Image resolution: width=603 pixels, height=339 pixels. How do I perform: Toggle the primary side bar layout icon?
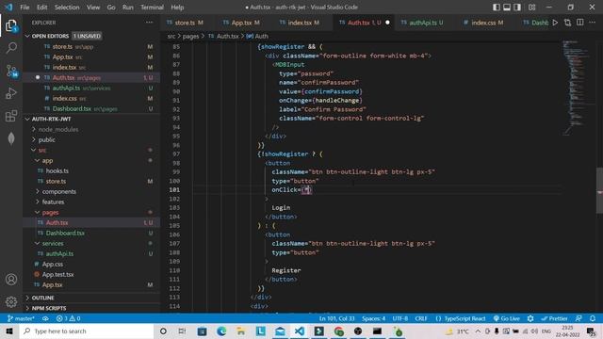point(497,8)
